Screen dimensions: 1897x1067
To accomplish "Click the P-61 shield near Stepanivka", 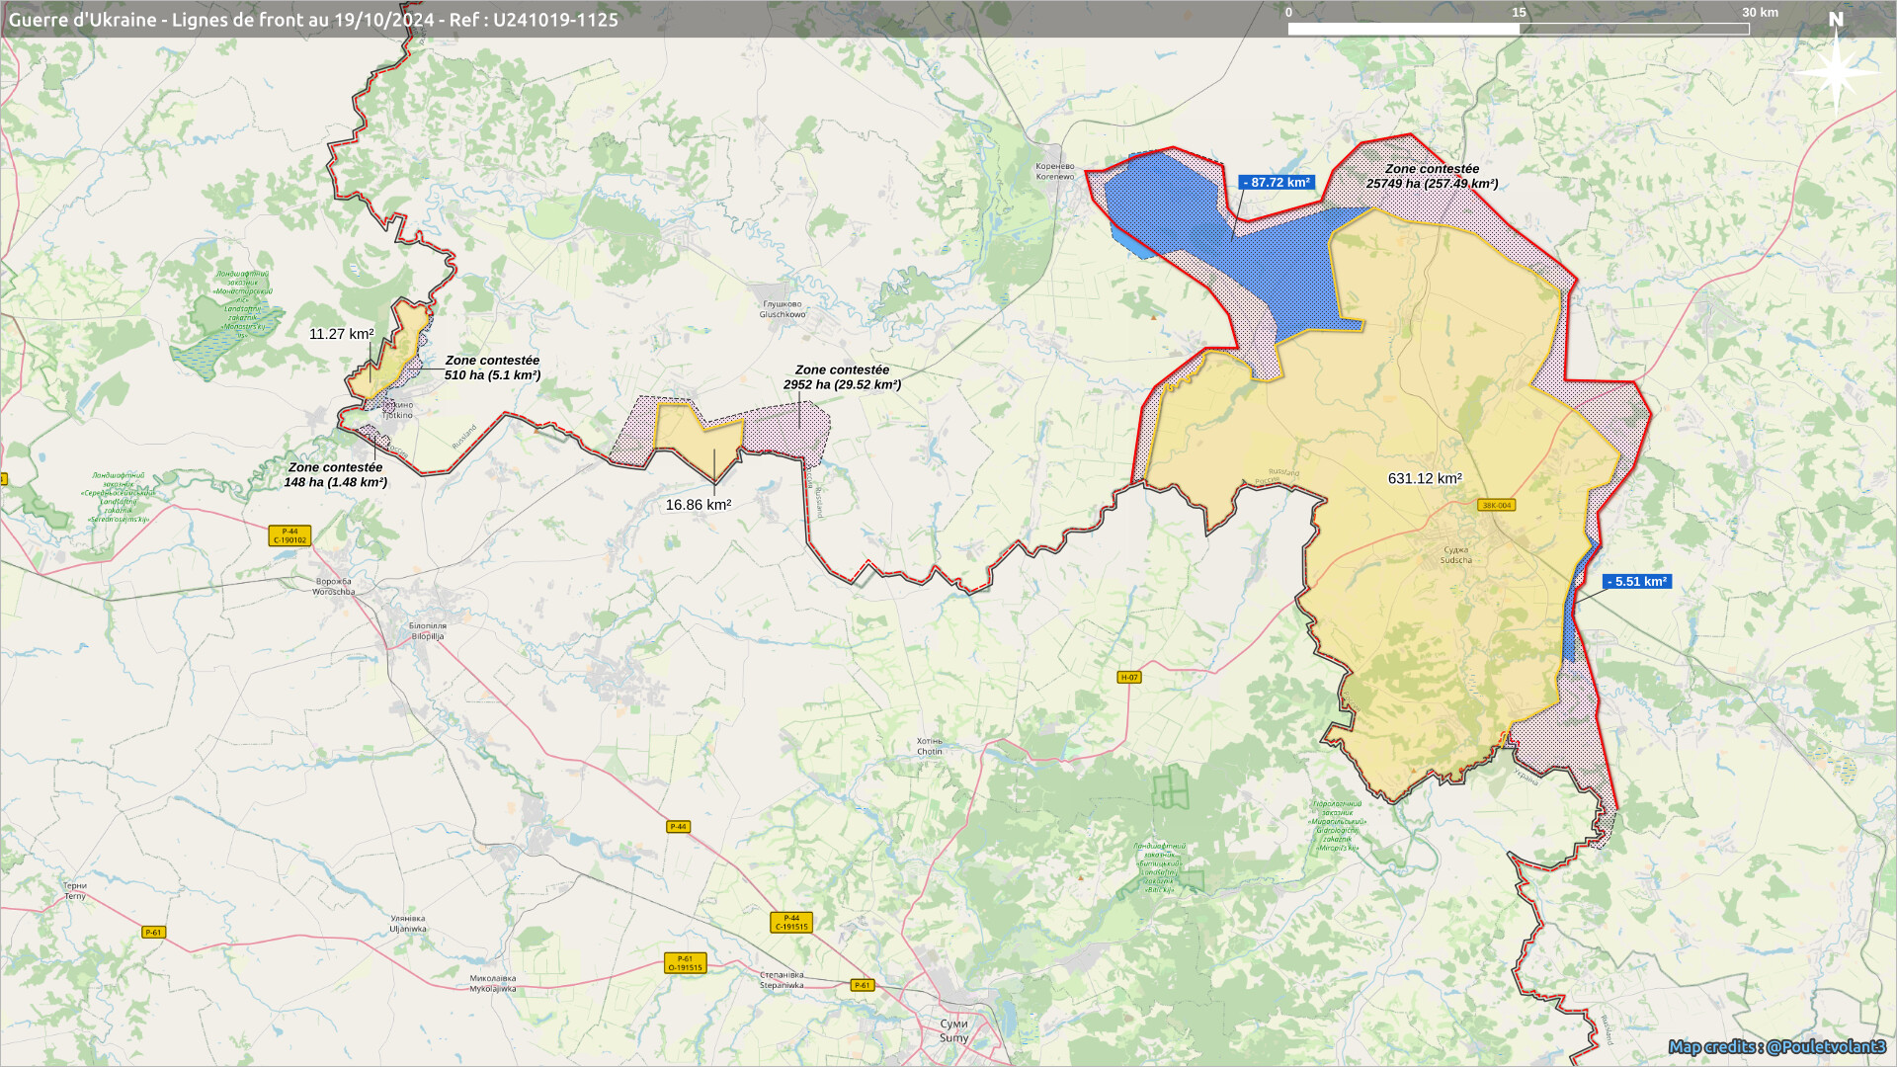I will pyautogui.click(x=863, y=985).
